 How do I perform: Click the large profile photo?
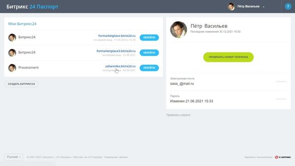178,30
